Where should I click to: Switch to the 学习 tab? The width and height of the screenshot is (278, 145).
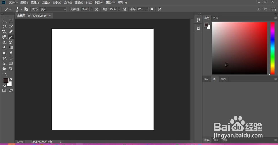pos(207,79)
